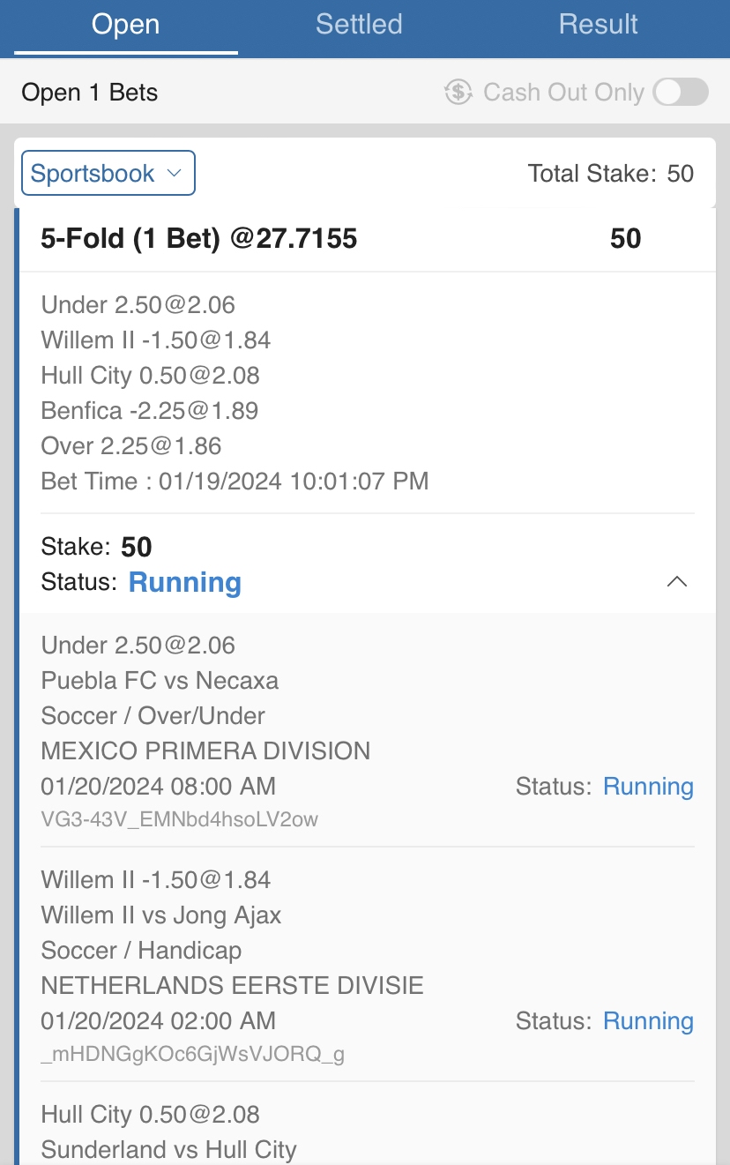Select bet reference _mHDNGgKOc6GjWsVJORQ_g
The image size is (730, 1165).
pyautogui.click(x=192, y=1054)
